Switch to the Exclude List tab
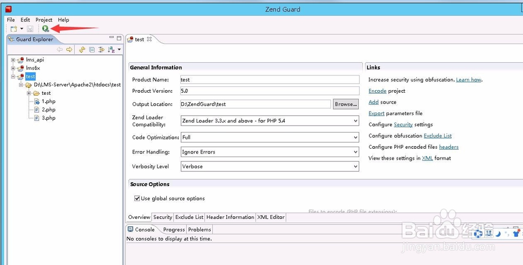This screenshot has height=265, width=523. click(x=189, y=217)
